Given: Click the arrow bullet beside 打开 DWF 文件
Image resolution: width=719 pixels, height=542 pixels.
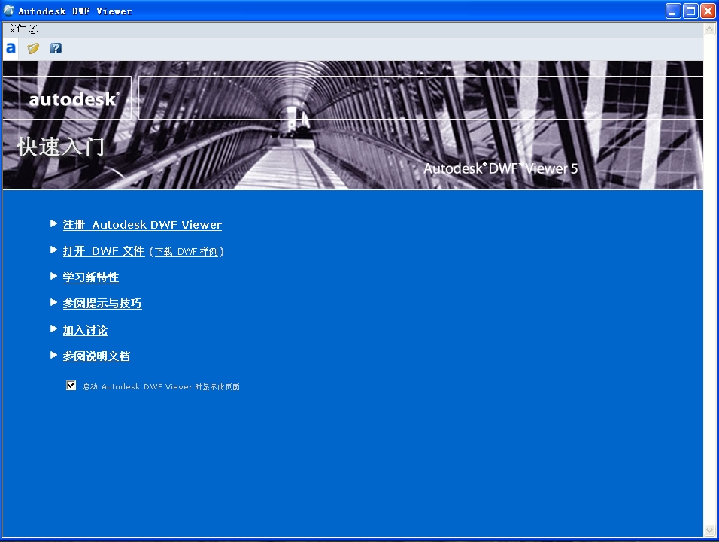Looking at the screenshot, I should pyautogui.click(x=53, y=250).
